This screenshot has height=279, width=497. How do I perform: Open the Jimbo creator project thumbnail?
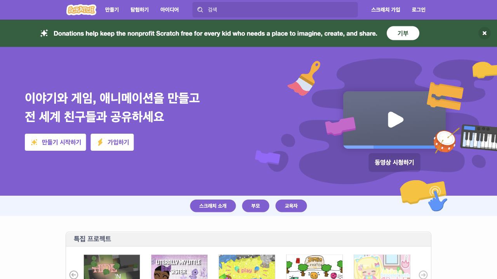[x=315, y=267]
